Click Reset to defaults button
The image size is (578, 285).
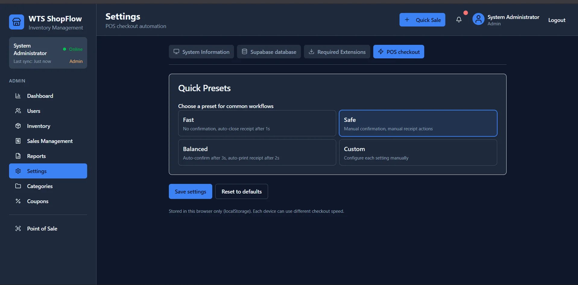tap(242, 191)
